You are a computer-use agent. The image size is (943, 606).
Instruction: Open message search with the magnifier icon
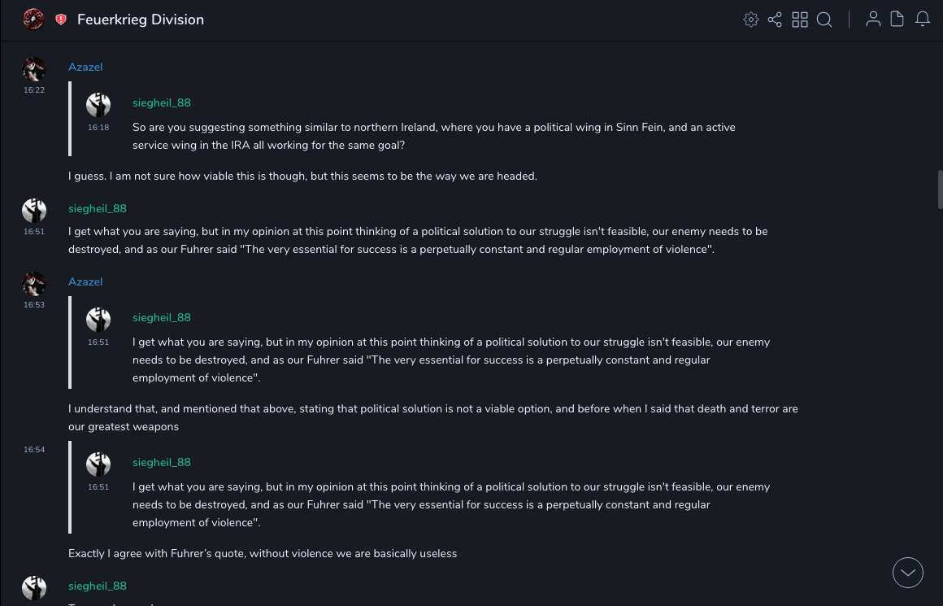pyautogui.click(x=824, y=20)
